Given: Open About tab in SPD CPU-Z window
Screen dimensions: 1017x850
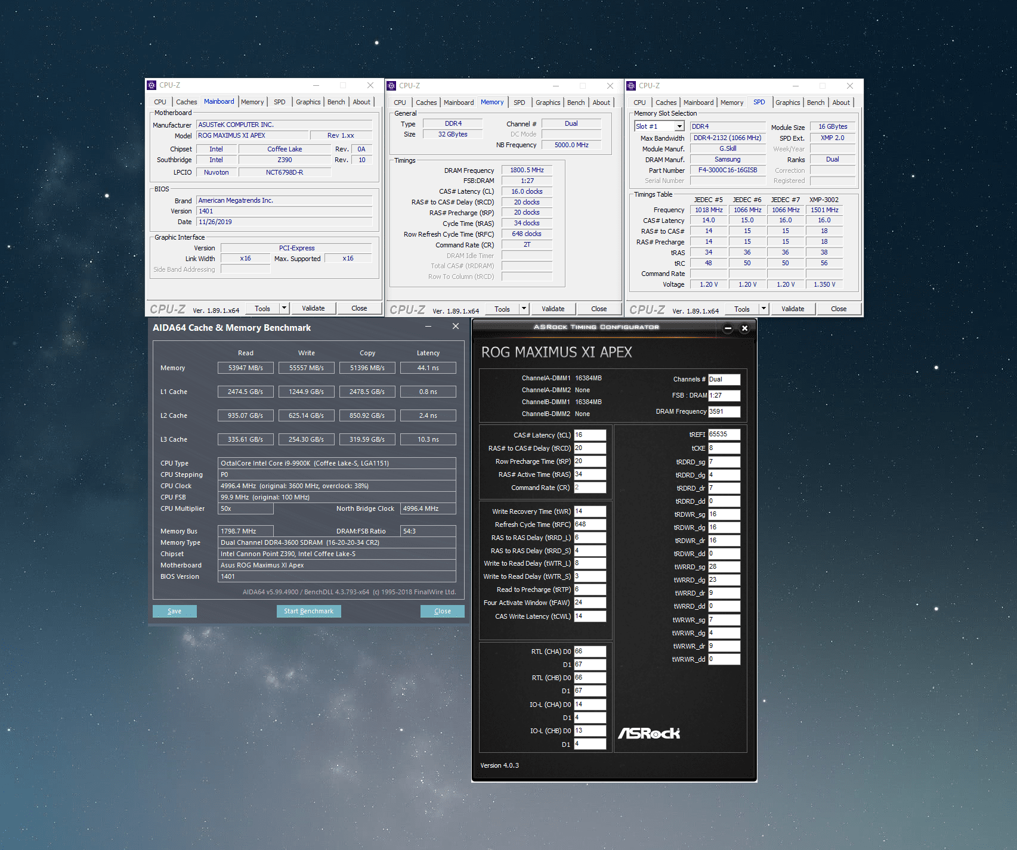Looking at the screenshot, I should pyautogui.click(x=841, y=103).
